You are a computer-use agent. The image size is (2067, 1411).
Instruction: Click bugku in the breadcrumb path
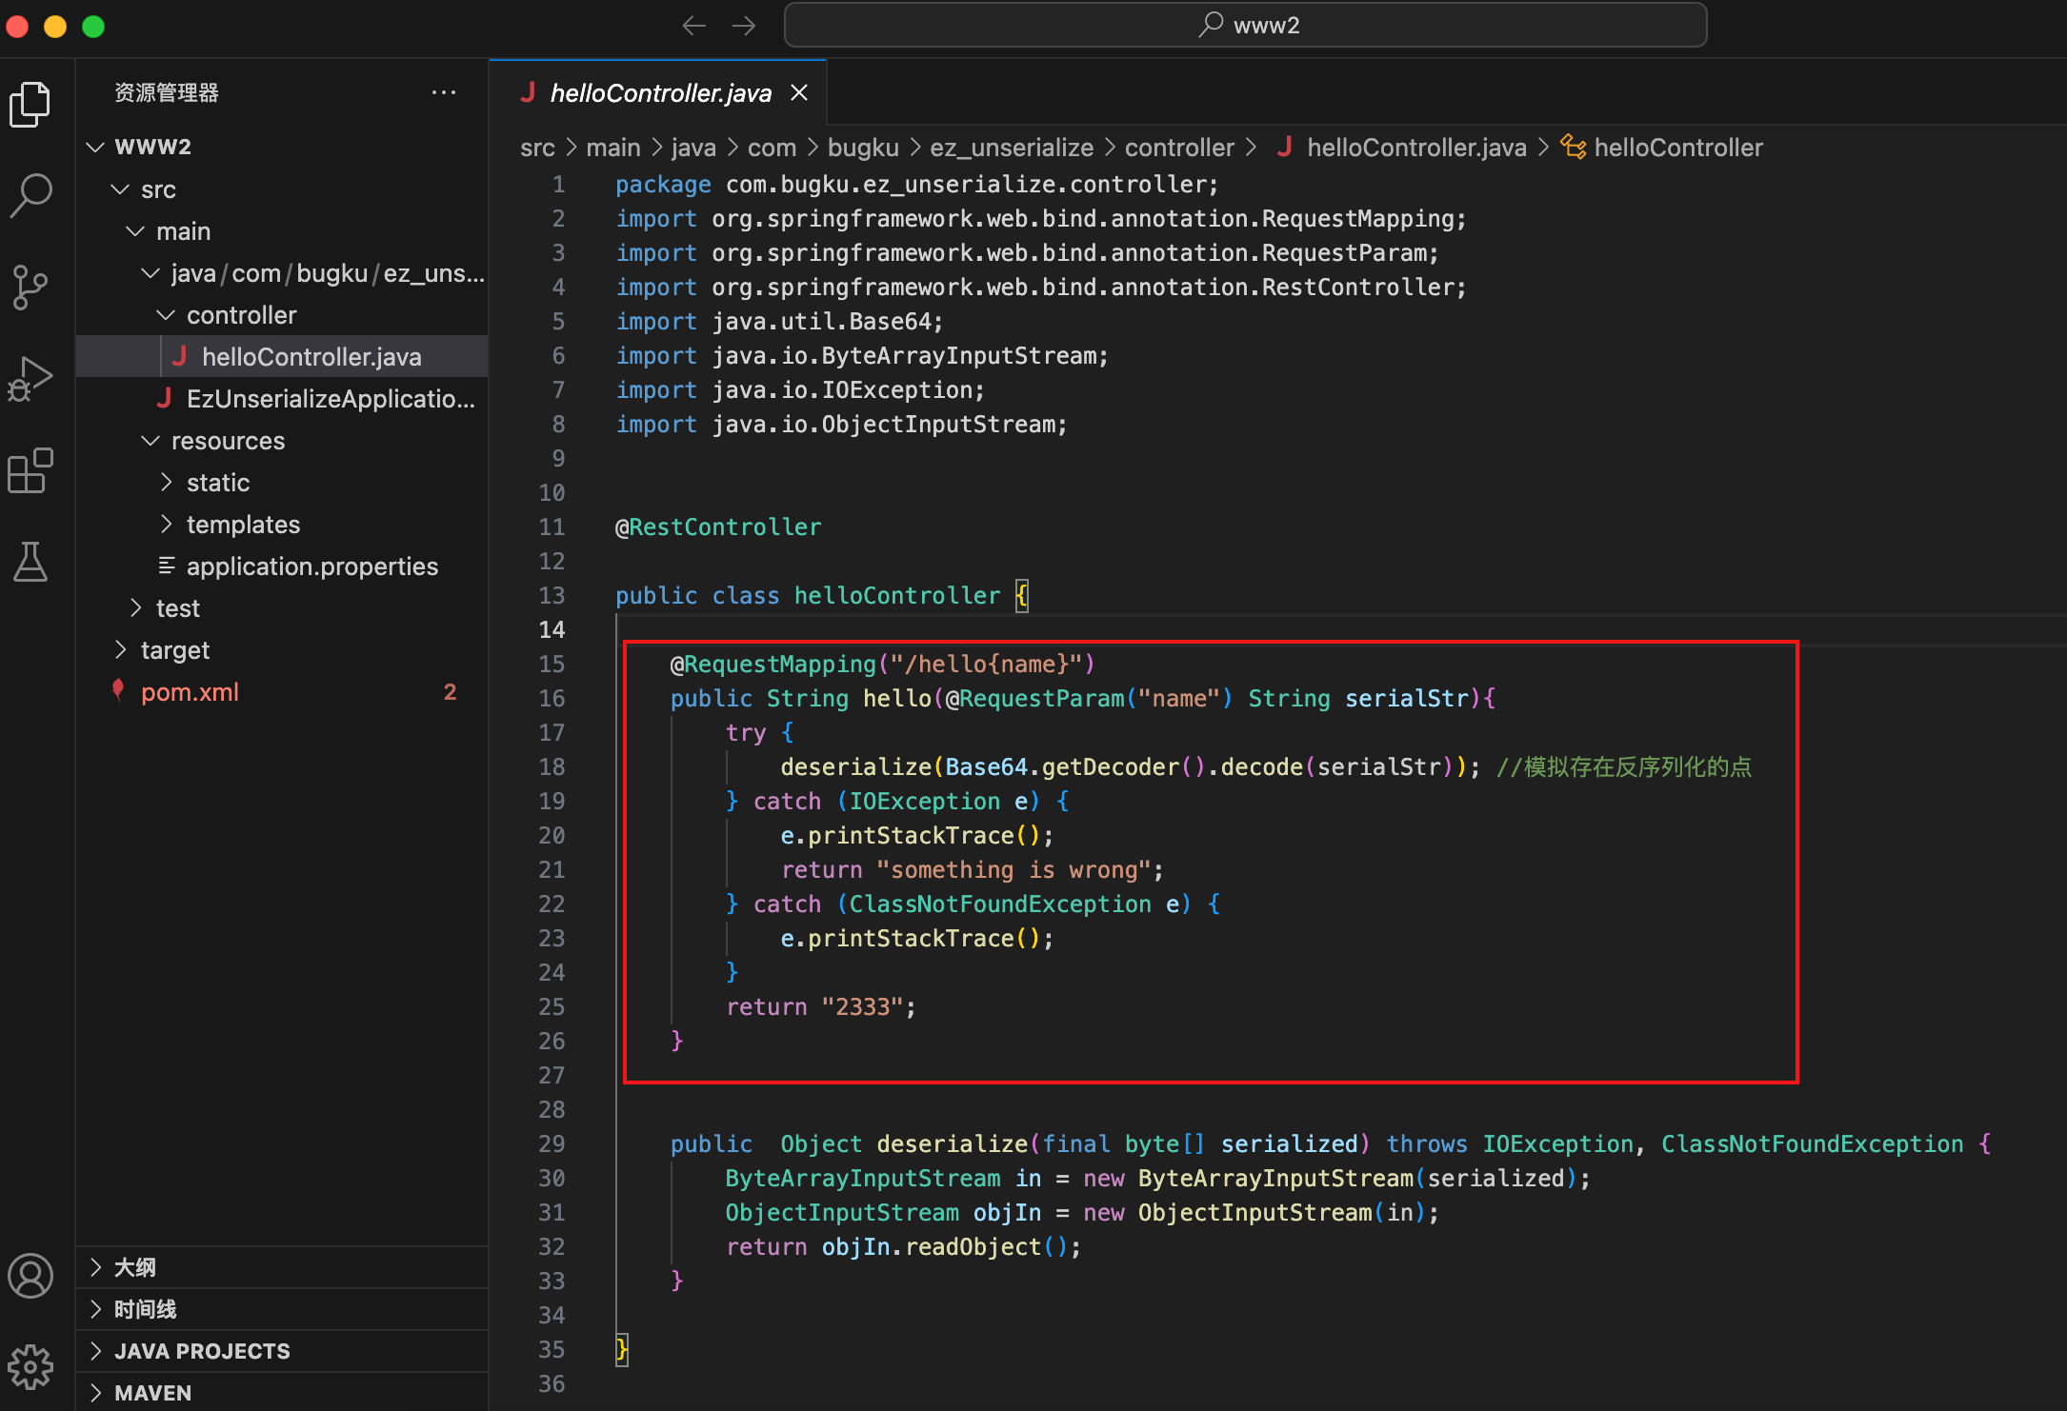point(862,147)
